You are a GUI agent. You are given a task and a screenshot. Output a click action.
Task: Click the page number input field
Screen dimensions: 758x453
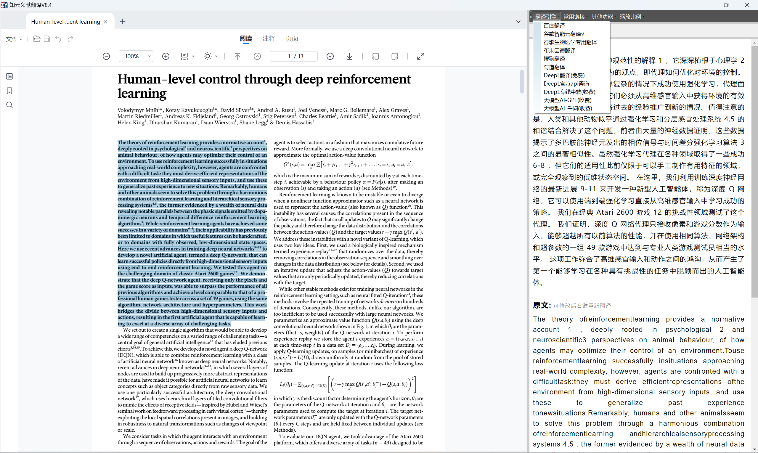[293, 56]
